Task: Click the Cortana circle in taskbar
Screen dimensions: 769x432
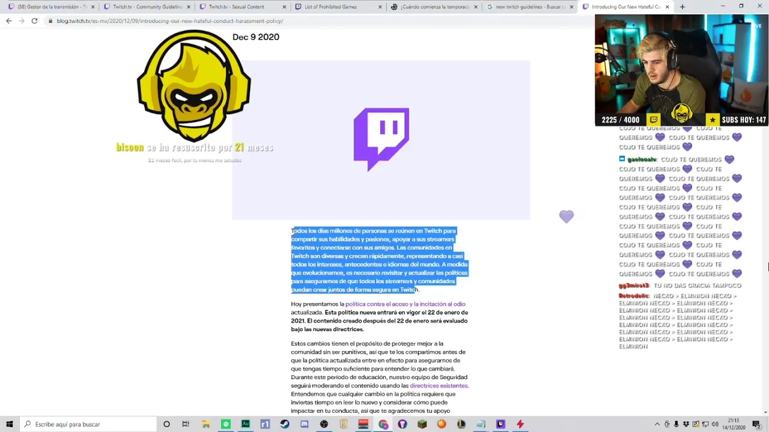Action: (166, 424)
